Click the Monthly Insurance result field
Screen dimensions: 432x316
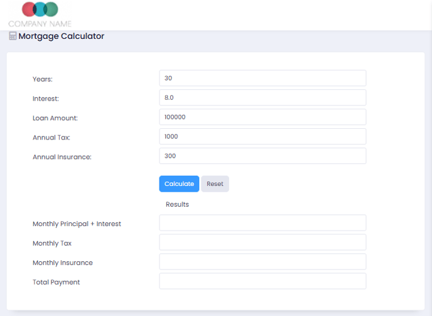pyautogui.click(x=262, y=262)
